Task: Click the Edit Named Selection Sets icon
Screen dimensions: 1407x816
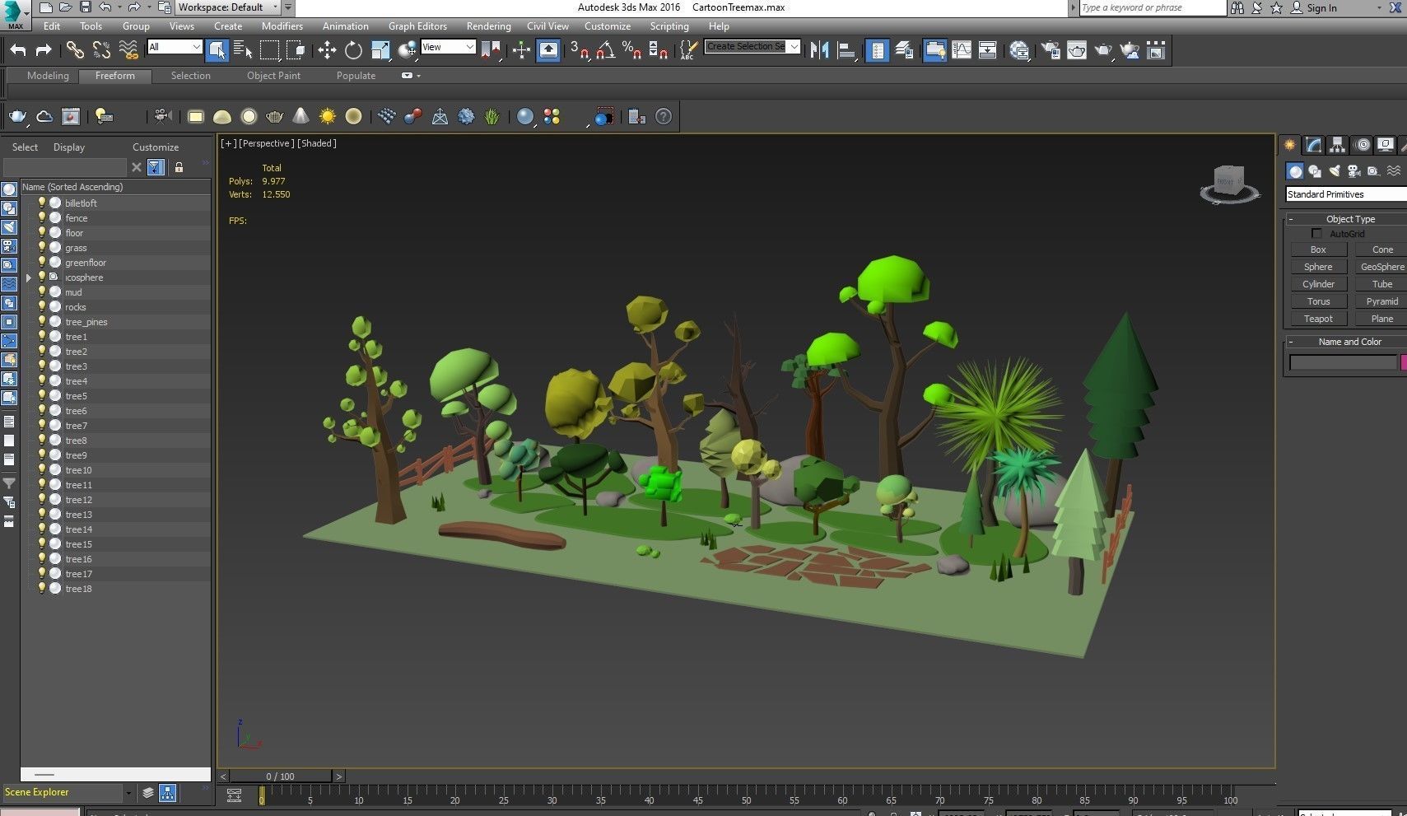Action: pyautogui.click(x=688, y=50)
